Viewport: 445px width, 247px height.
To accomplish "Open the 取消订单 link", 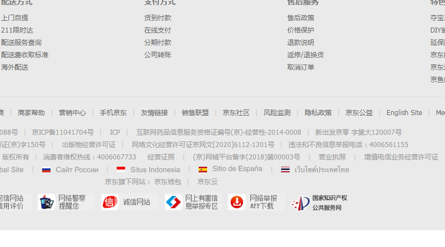I will point(301,67).
